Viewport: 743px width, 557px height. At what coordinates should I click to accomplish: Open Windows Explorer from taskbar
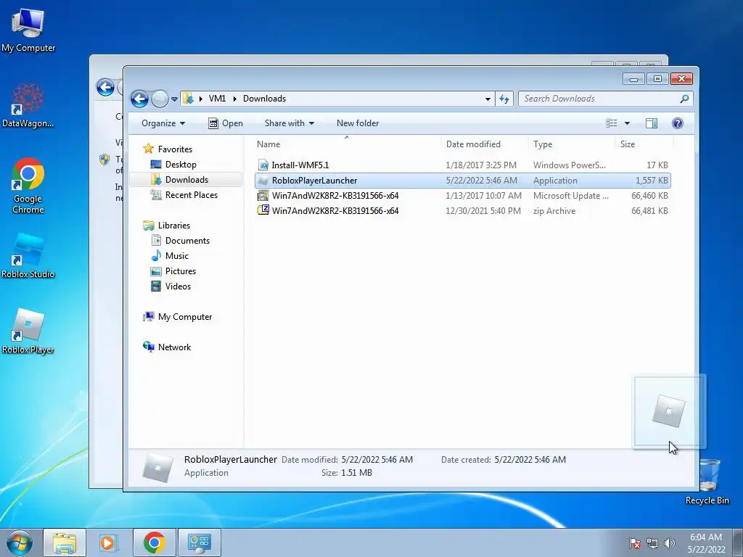click(x=65, y=542)
